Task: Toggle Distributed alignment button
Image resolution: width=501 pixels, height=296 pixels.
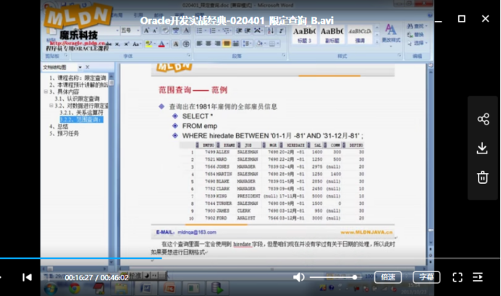Action: pos(236,43)
